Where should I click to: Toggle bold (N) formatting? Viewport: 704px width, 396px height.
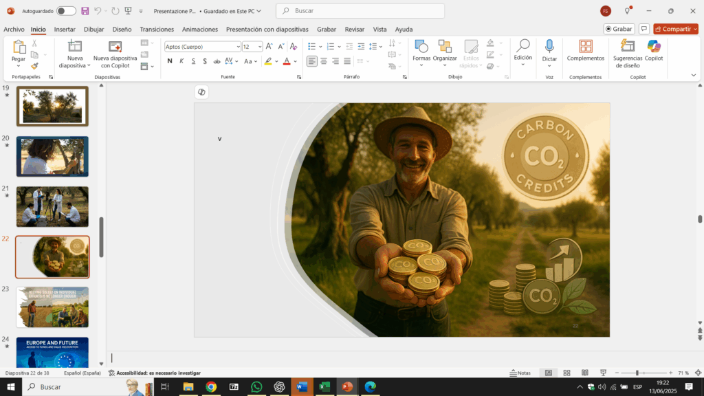pyautogui.click(x=170, y=61)
